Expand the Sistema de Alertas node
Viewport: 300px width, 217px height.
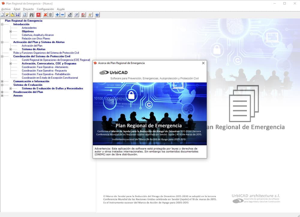11,49
